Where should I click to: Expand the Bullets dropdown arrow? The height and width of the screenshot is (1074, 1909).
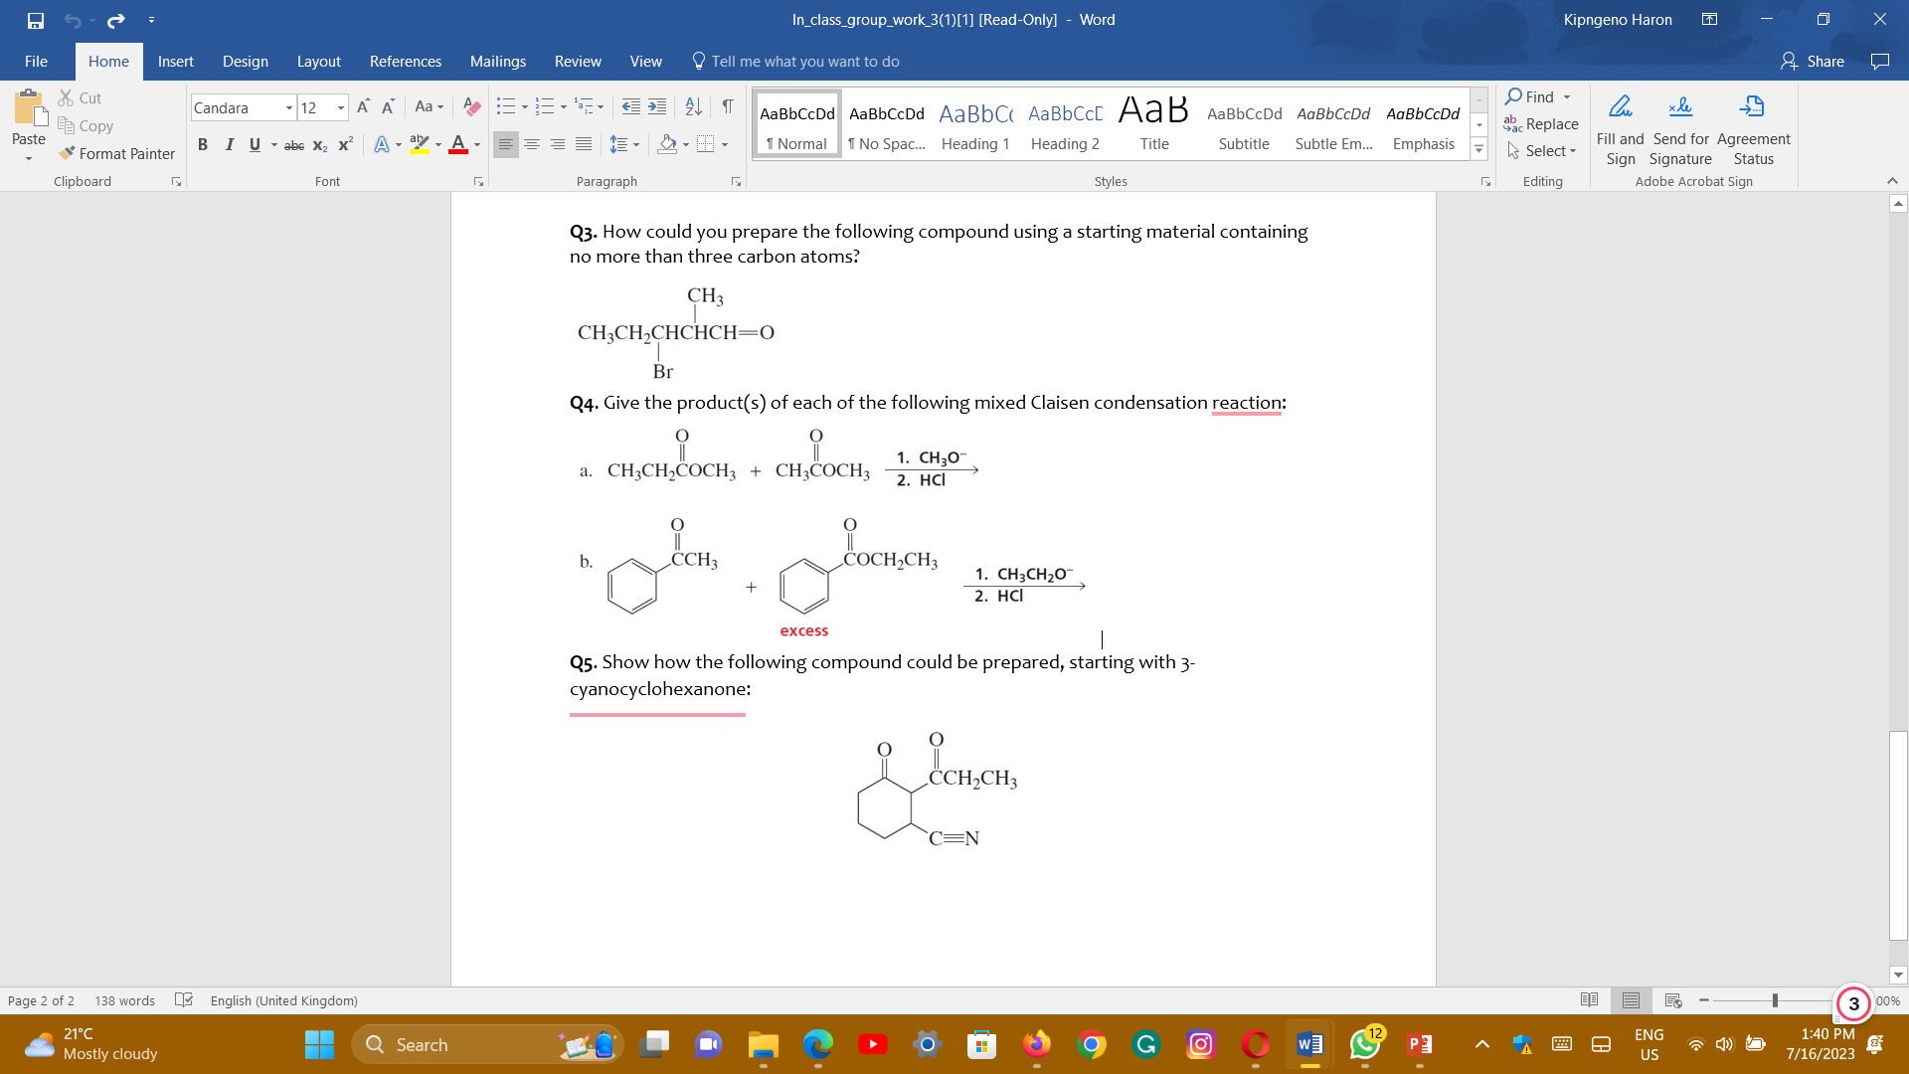[x=525, y=106]
